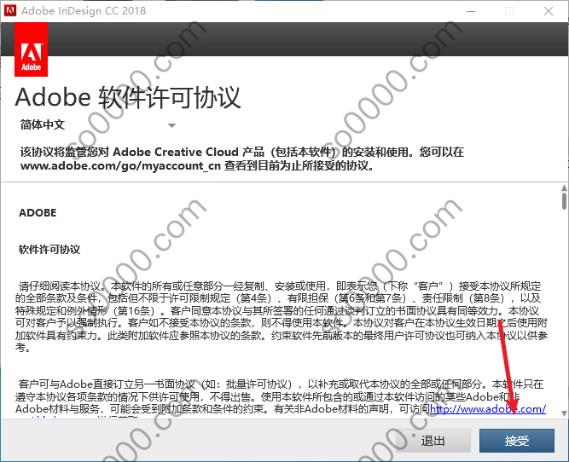Click the agreement scrollbar thumb
Screen dimensions: 569x462
coord(563,202)
